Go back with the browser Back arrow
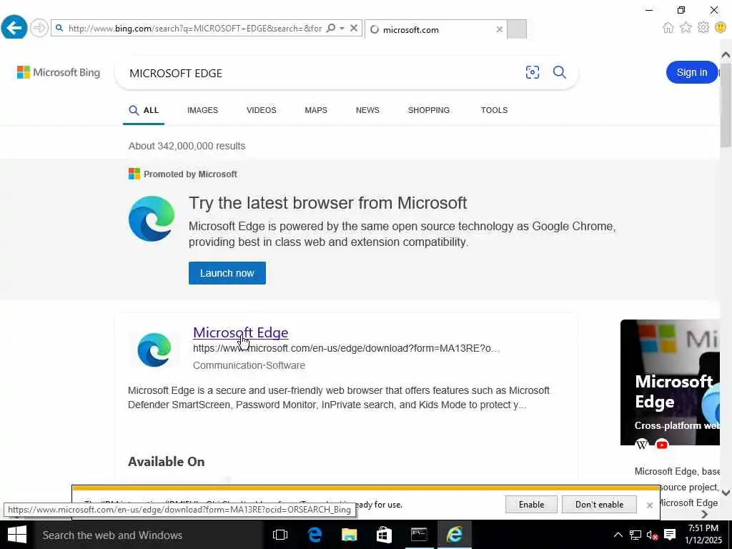The image size is (732, 549). coord(14,28)
